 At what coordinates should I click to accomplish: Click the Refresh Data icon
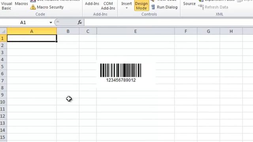click(201, 7)
